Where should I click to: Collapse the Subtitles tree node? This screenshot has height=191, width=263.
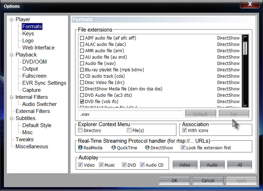[x=11, y=118]
